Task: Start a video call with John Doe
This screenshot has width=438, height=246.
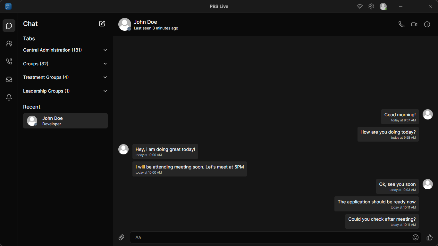Action: pos(414,24)
